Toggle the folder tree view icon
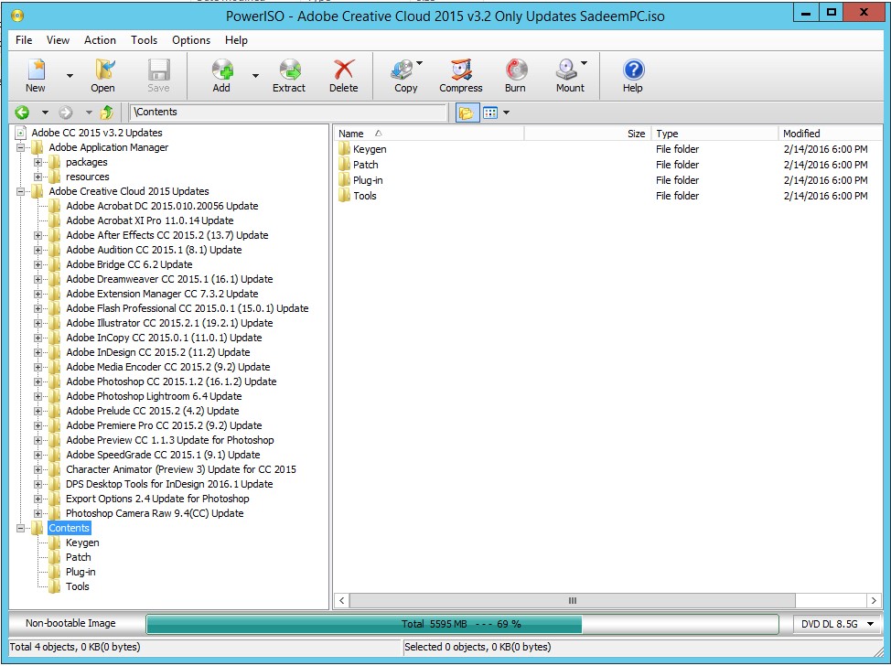The image size is (891, 666). 466,113
